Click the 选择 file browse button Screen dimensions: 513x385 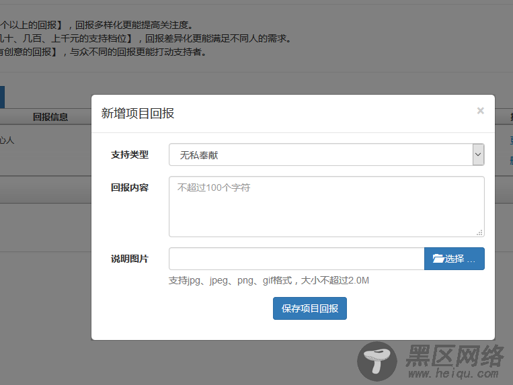pos(454,259)
